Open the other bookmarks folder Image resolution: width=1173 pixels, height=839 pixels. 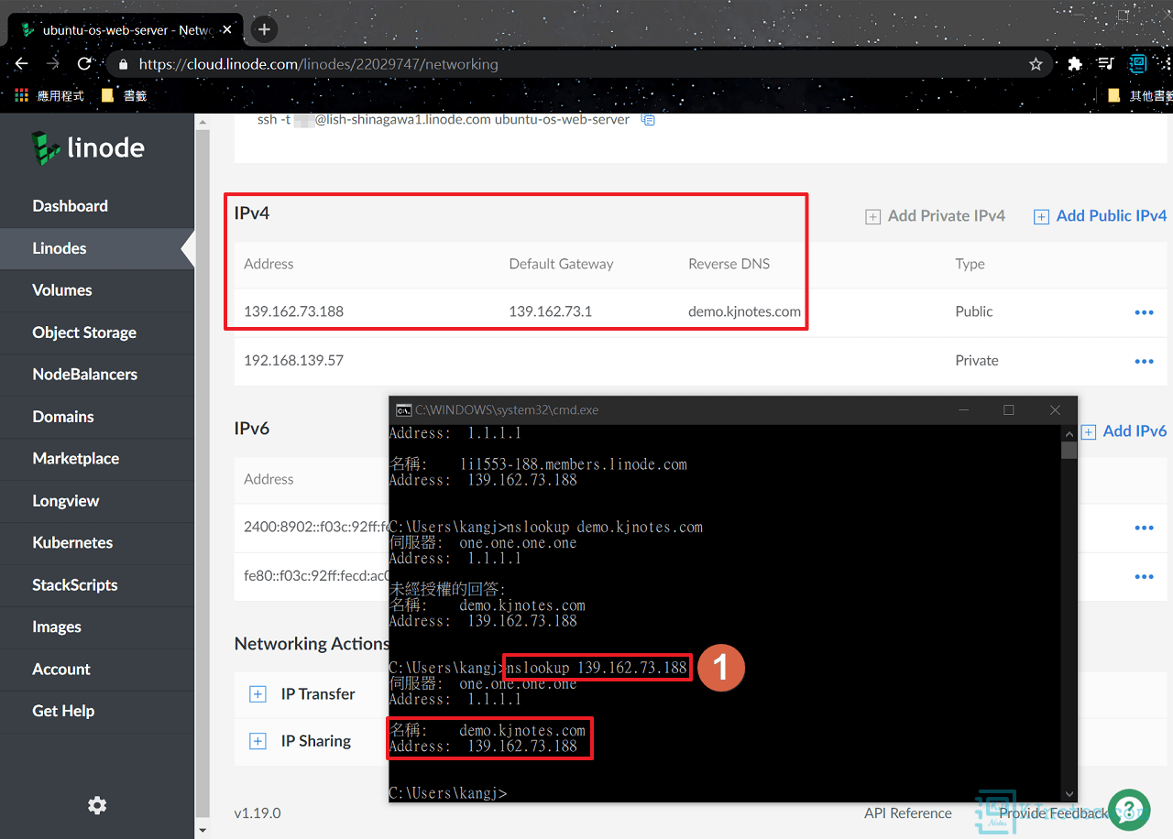click(1140, 95)
